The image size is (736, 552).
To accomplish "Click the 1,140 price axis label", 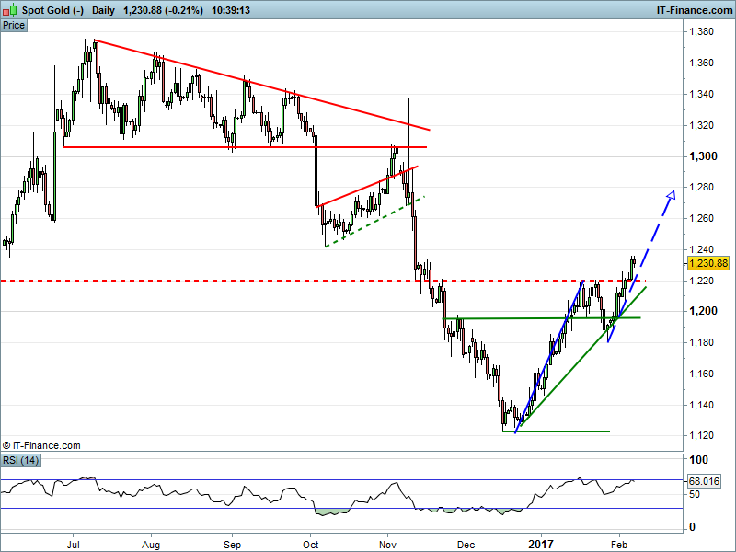I will [x=701, y=405].
